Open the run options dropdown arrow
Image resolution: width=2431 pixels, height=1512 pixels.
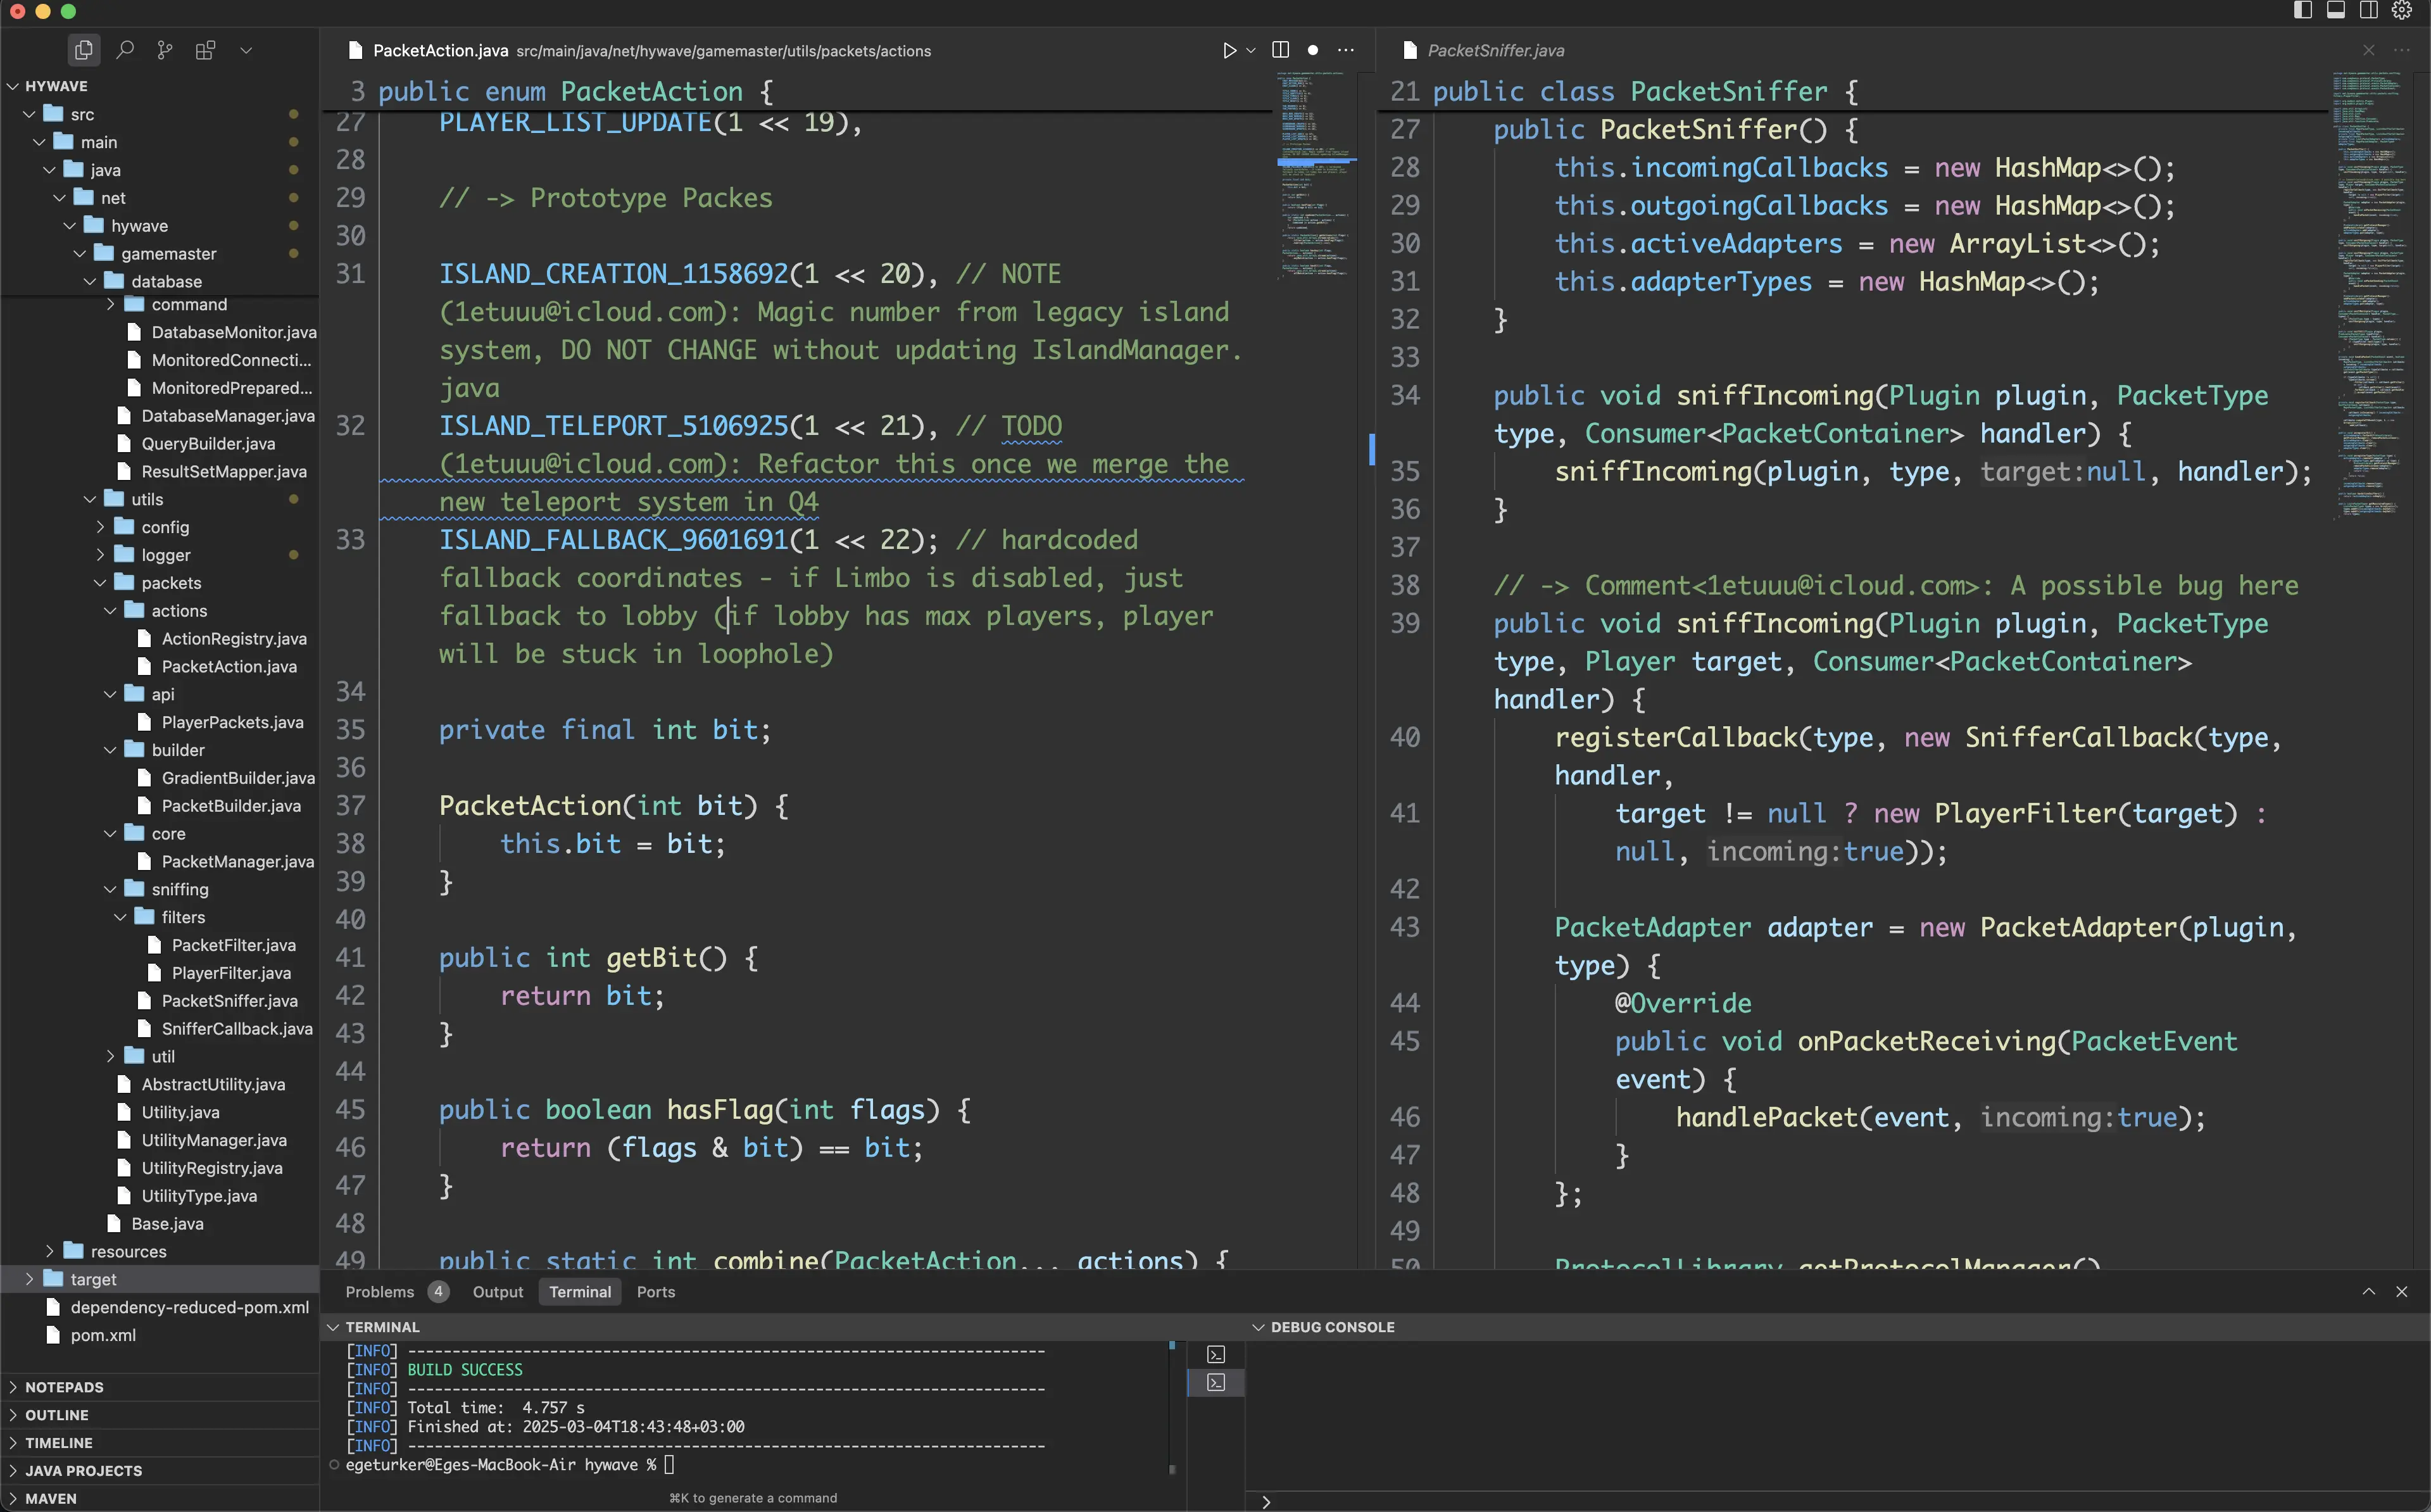[x=1250, y=50]
